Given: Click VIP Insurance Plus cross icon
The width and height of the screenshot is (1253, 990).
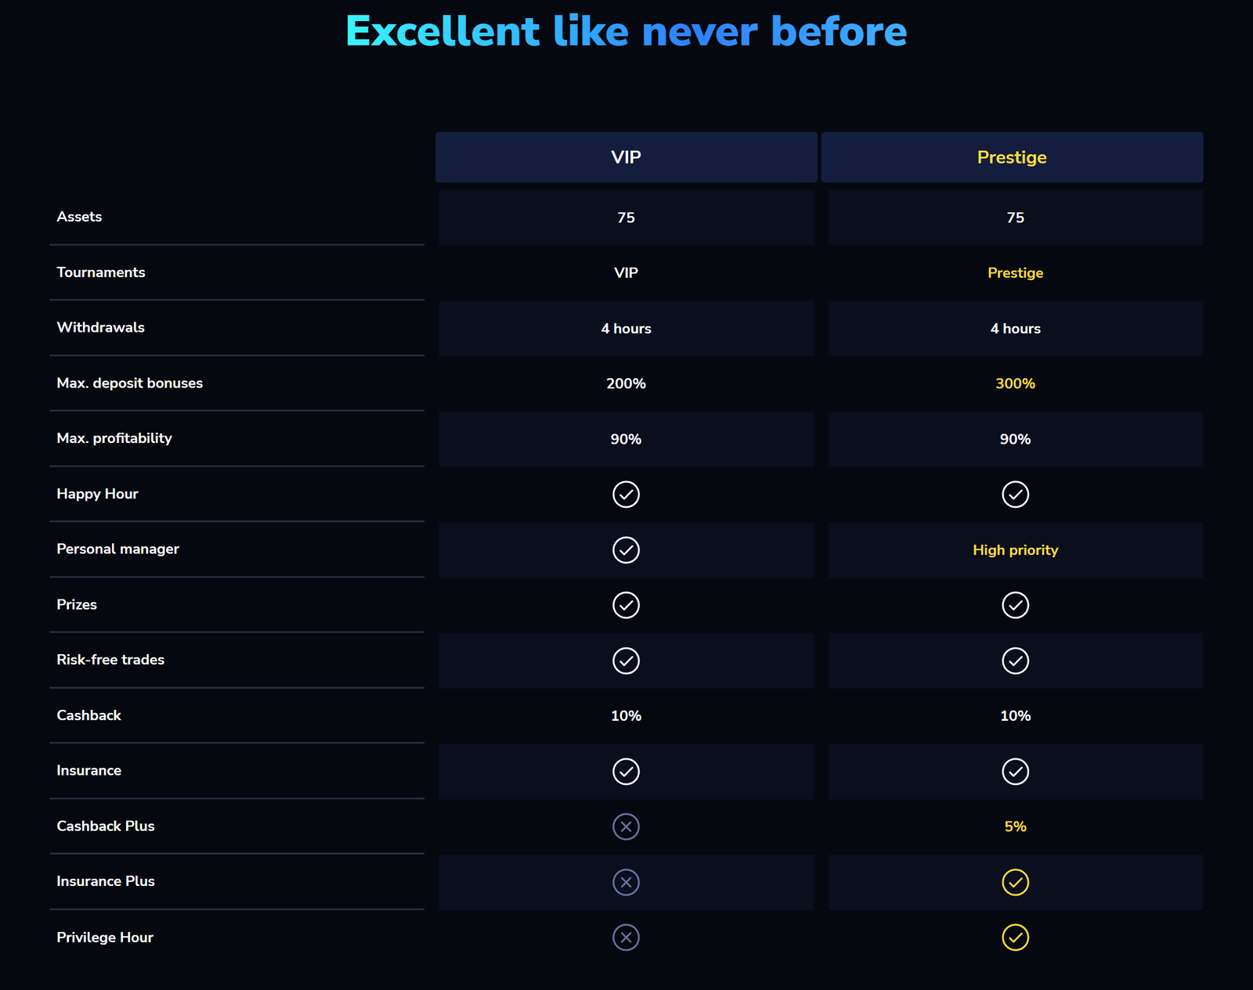Looking at the screenshot, I should pyautogui.click(x=626, y=882).
